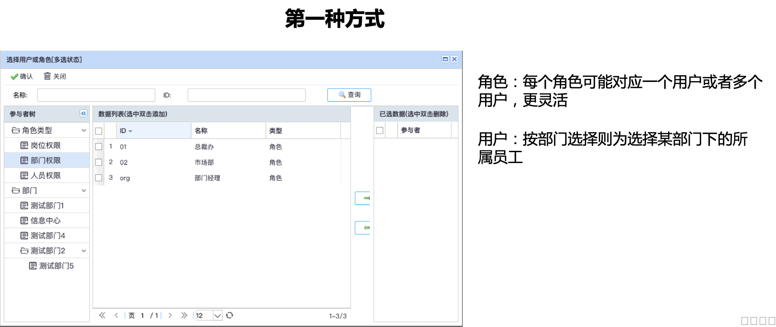Collapse the 测试部门2 node arrow
This screenshot has width=776, height=327.
84,251
